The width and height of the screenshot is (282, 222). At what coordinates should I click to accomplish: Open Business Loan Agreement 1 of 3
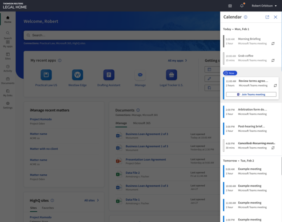[147, 146]
